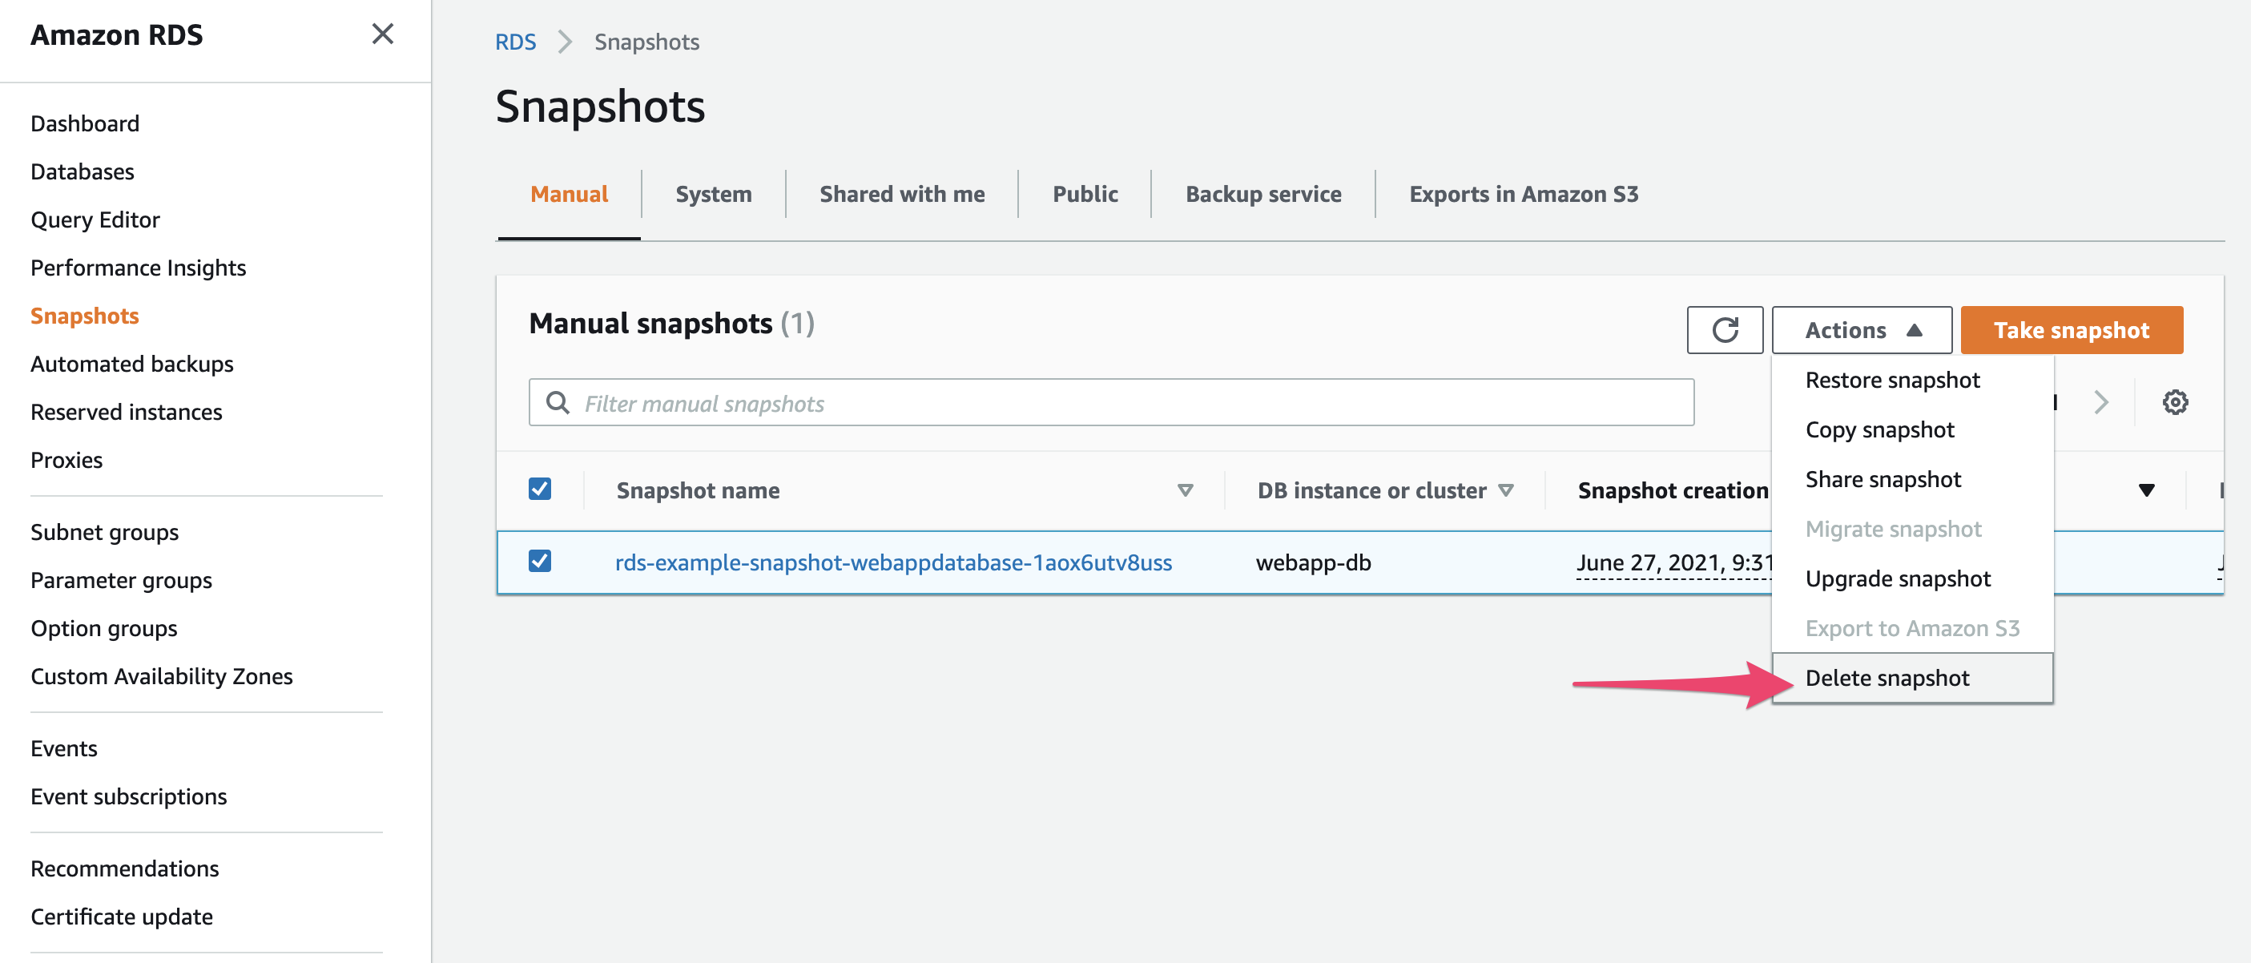Toggle the select all snapshots checkbox
The height and width of the screenshot is (963, 2251).
(542, 488)
